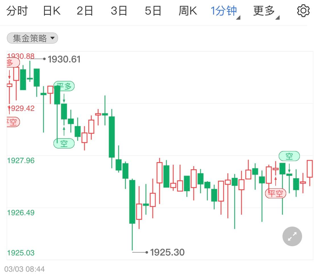
Task: Select the 5日 chart tab
Action: 153,11
